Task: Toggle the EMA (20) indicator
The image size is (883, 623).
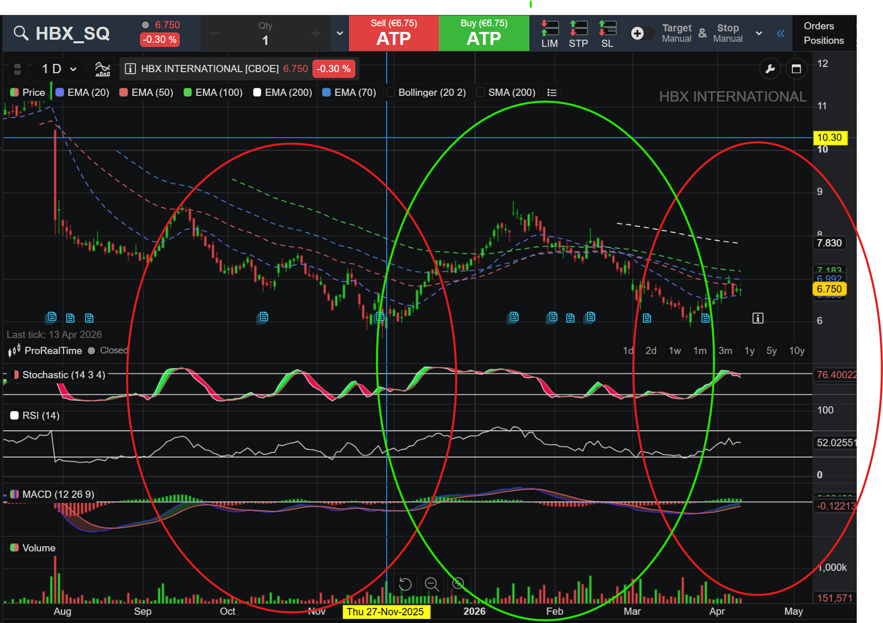Action: pyautogui.click(x=82, y=92)
